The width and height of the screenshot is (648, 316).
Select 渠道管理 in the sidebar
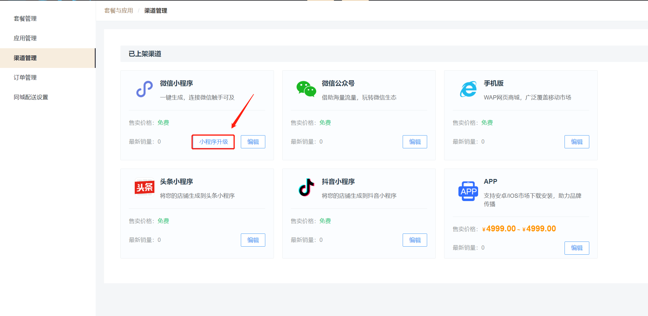pos(25,58)
